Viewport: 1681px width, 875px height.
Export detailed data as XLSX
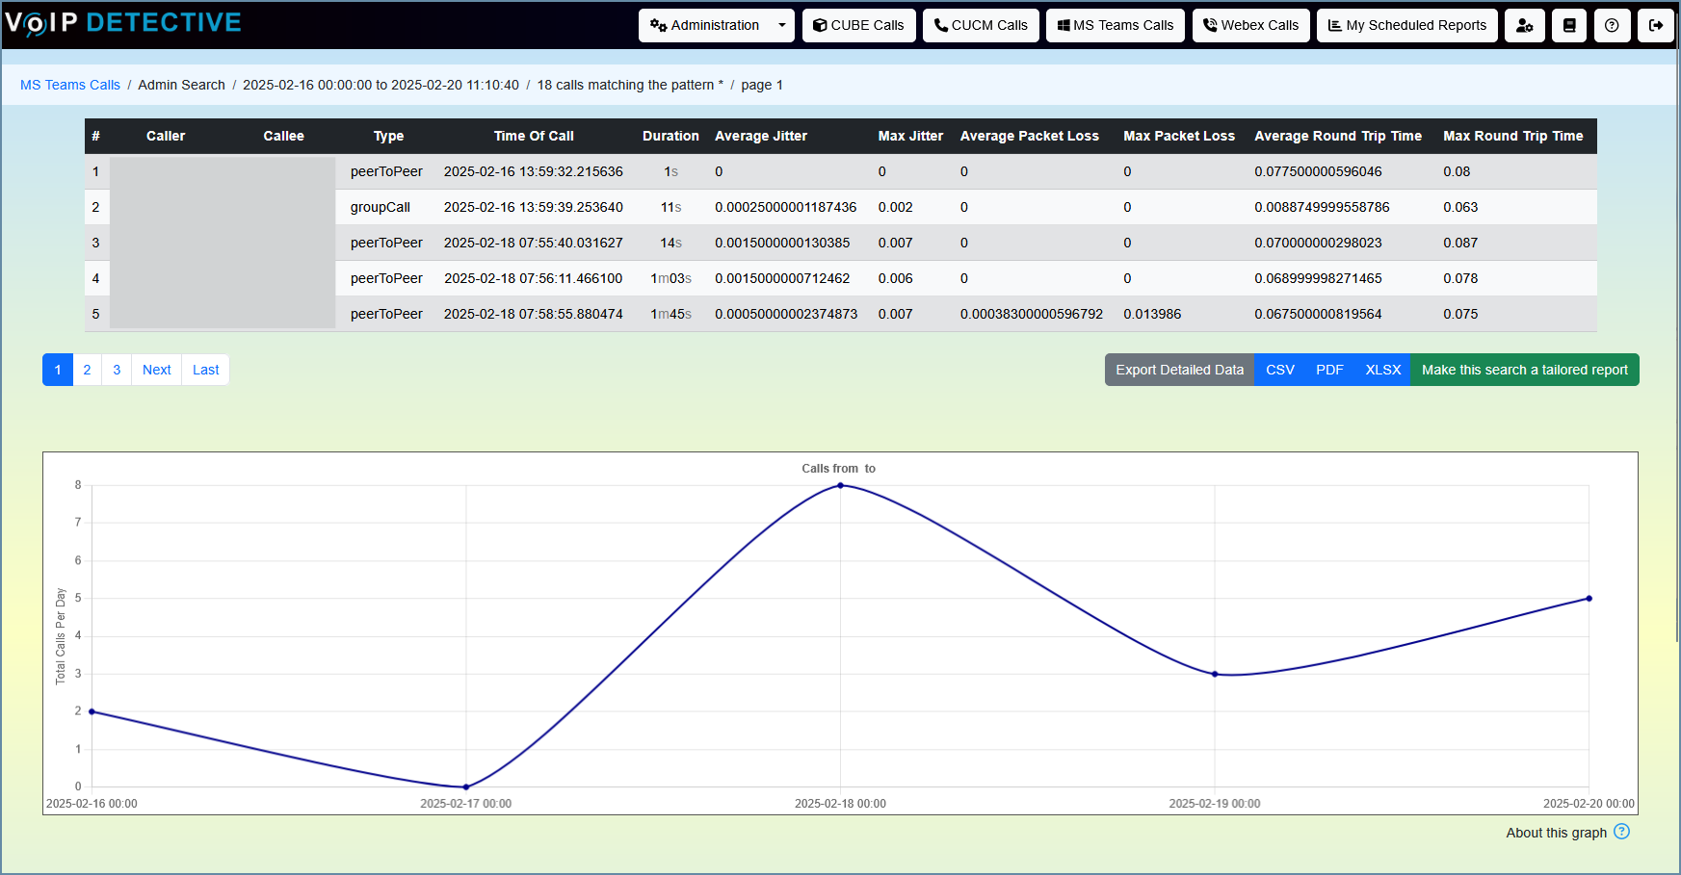pos(1383,370)
